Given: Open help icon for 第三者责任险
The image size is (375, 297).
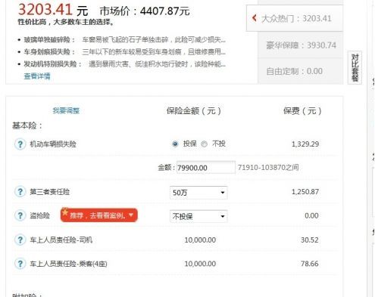Looking at the screenshot, I should click(x=20, y=192).
